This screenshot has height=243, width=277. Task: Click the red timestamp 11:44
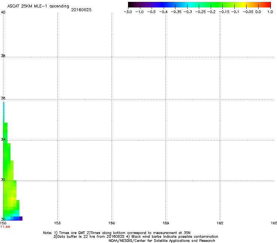click(x=5, y=227)
